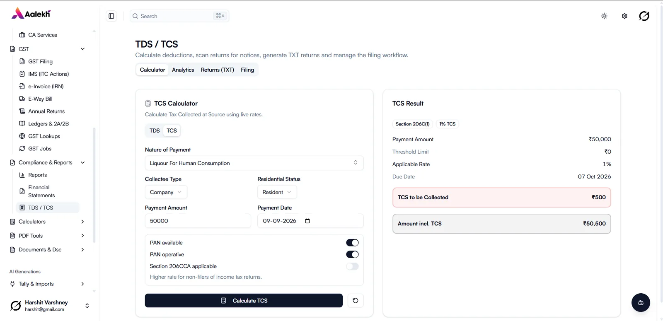Image resolution: width=663 pixels, height=321 pixels.
Task: Select the TCS mode option
Action: coord(172,130)
